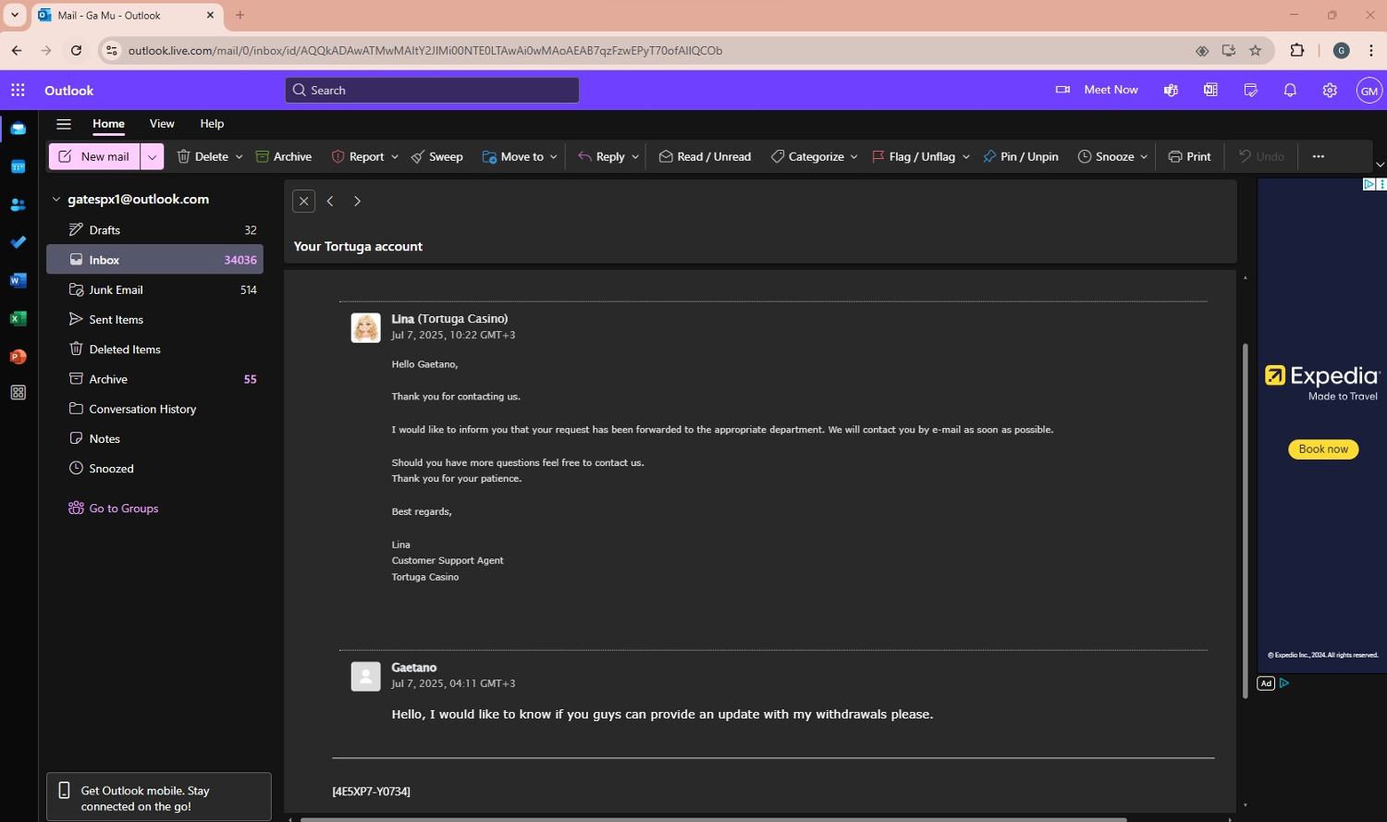
Task: Launch PowerPoint from the left app rail
Action: coord(18,356)
